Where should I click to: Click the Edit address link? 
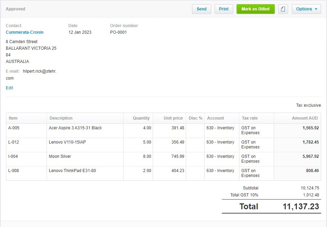click(x=9, y=88)
